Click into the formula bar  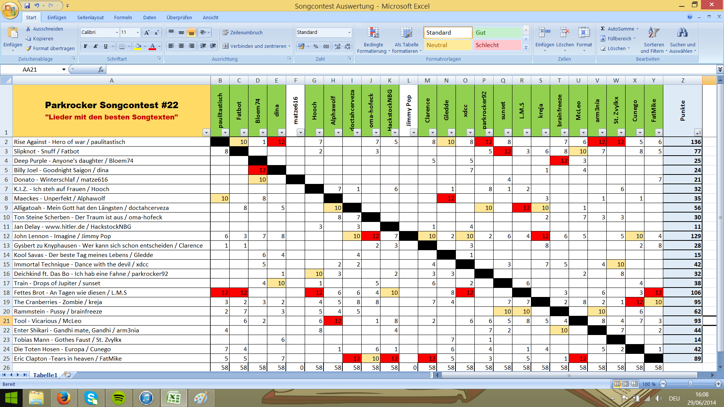[x=411, y=69]
